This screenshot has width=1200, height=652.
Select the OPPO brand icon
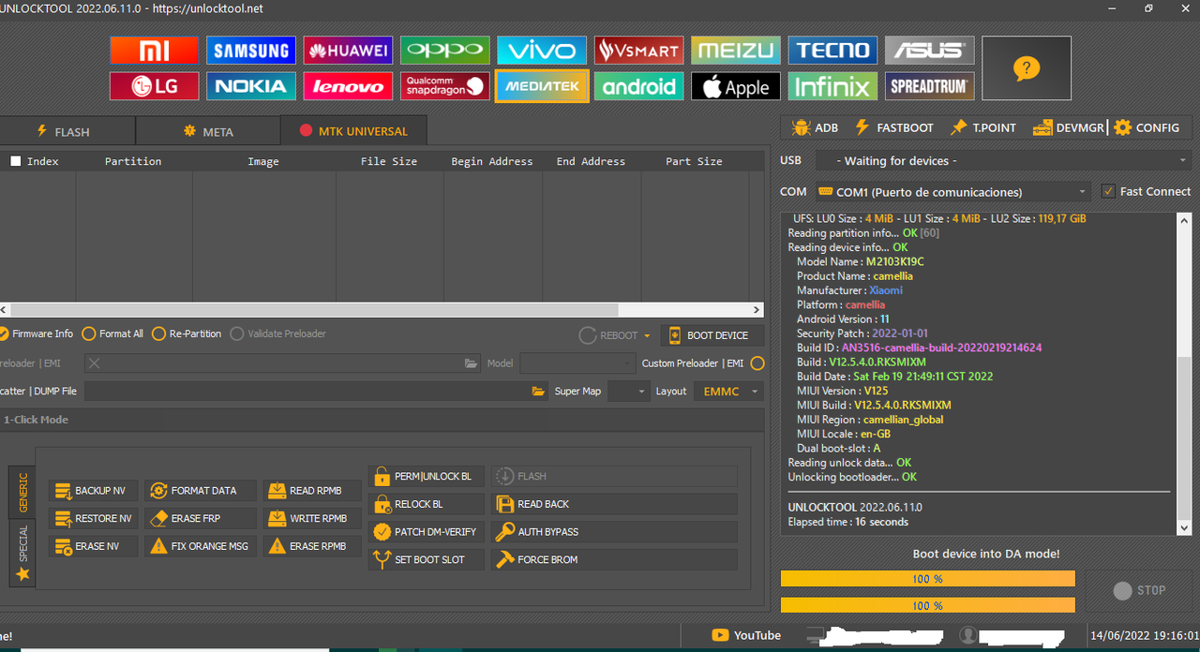tap(445, 51)
